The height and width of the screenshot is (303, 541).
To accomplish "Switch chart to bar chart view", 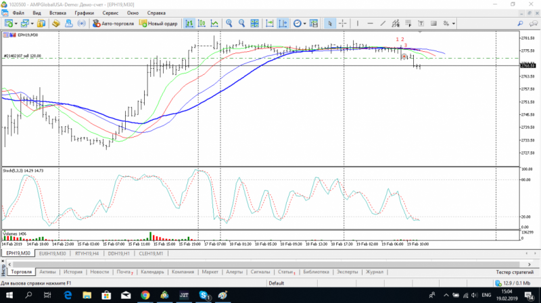I will click(x=190, y=24).
